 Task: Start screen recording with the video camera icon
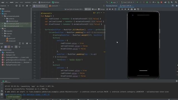point(135,9)
